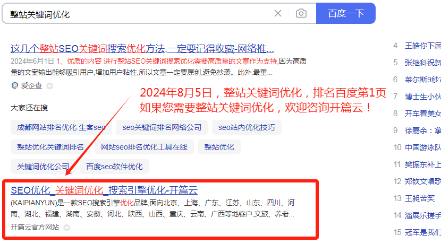Select related search seo站内优化技巧
The width and height of the screenshot is (441, 244).
pyautogui.click(x=247, y=127)
